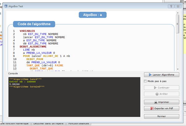
Task: Click the console line 'Algorithme lancé'
Action: [25, 79]
